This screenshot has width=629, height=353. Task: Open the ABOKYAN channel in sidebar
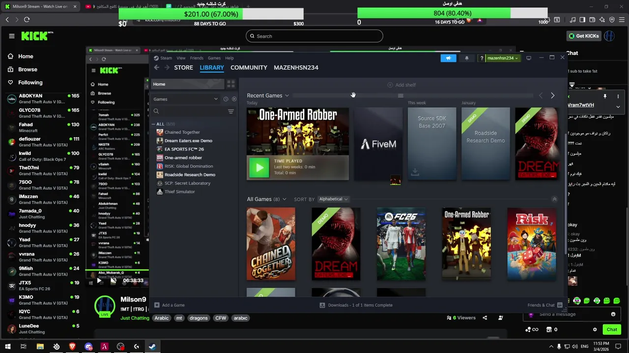click(x=43, y=99)
